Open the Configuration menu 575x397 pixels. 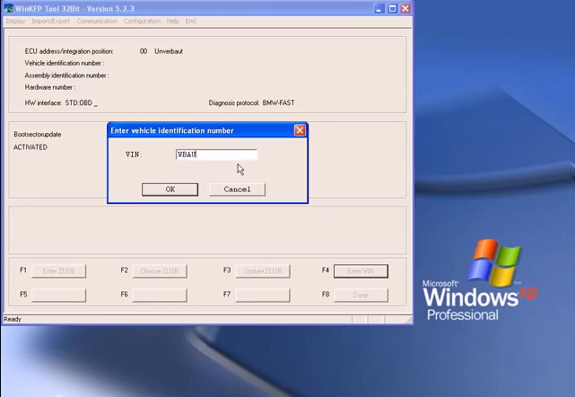coord(142,21)
